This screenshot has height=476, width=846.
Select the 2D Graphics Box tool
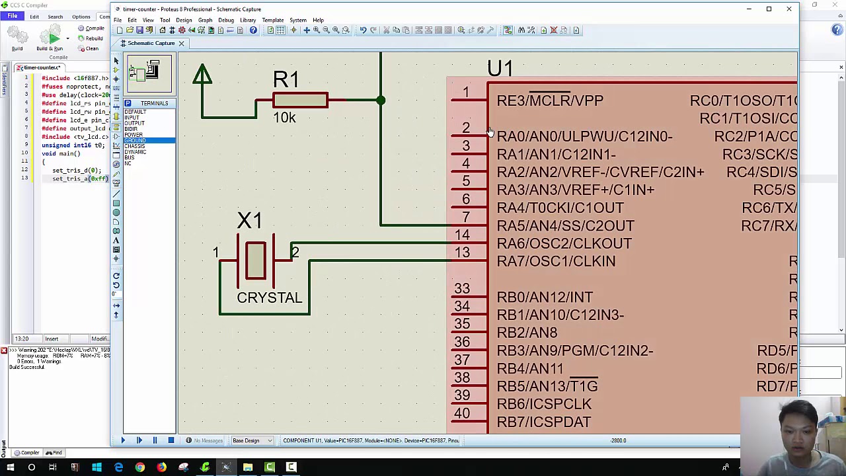click(x=116, y=203)
